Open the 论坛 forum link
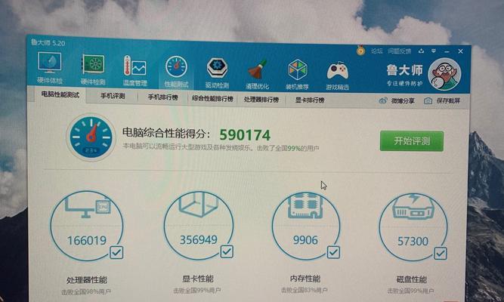The height and width of the screenshot is (302, 504). (377, 51)
